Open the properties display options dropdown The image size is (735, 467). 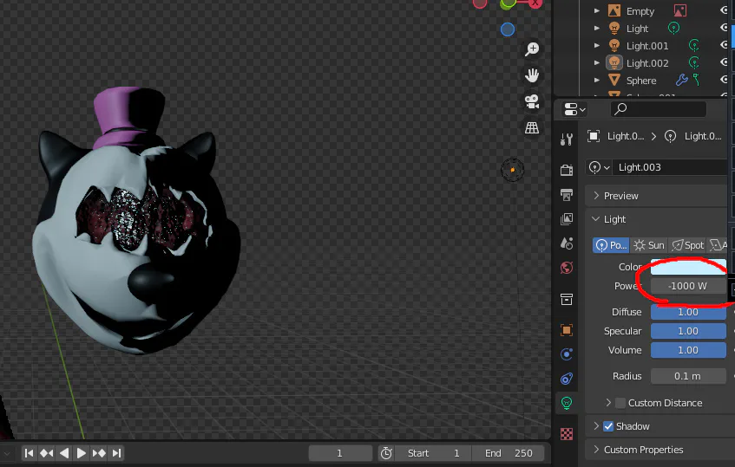[x=574, y=109]
